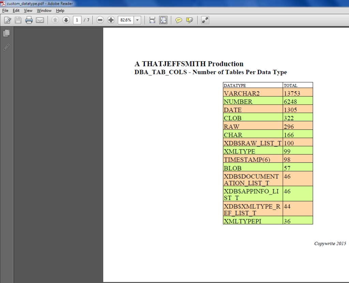
Task: Enable Fit Width page view
Action: pyautogui.click(x=152, y=20)
